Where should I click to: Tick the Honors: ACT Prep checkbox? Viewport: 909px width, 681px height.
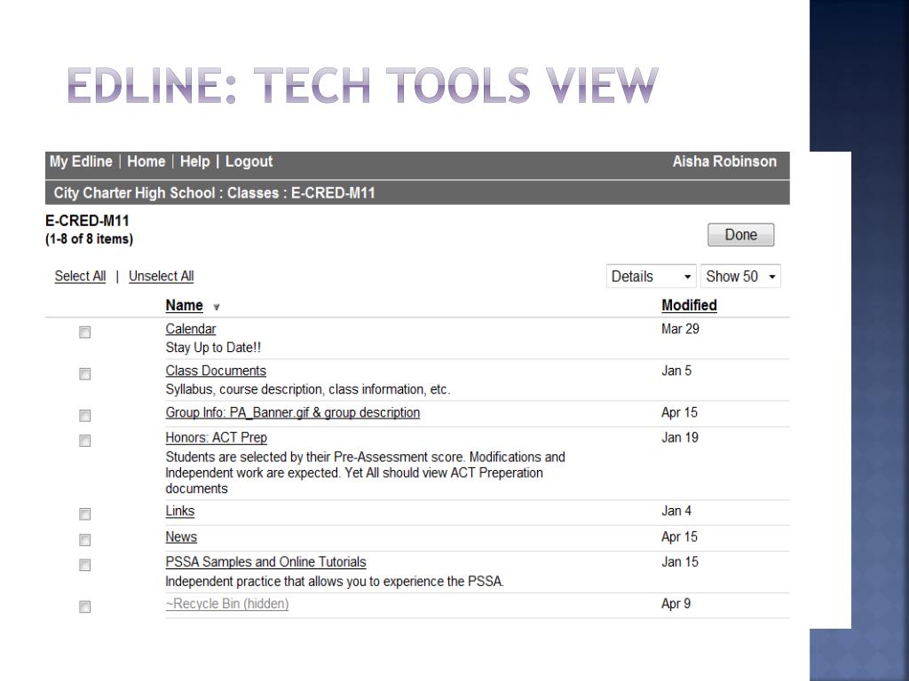coord(84,441)
